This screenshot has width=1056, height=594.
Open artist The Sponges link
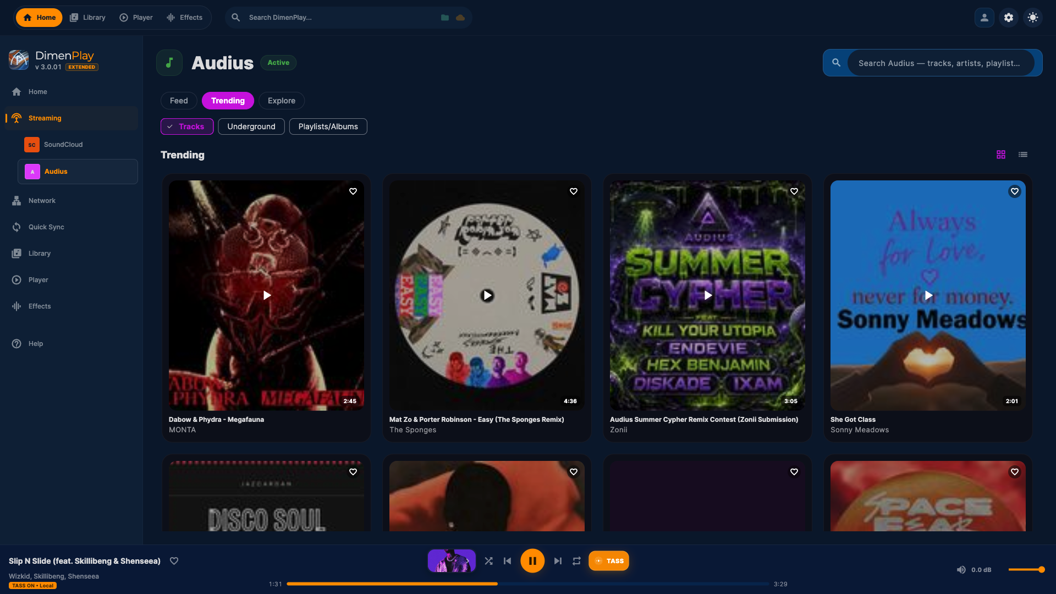tap(413, 430)
